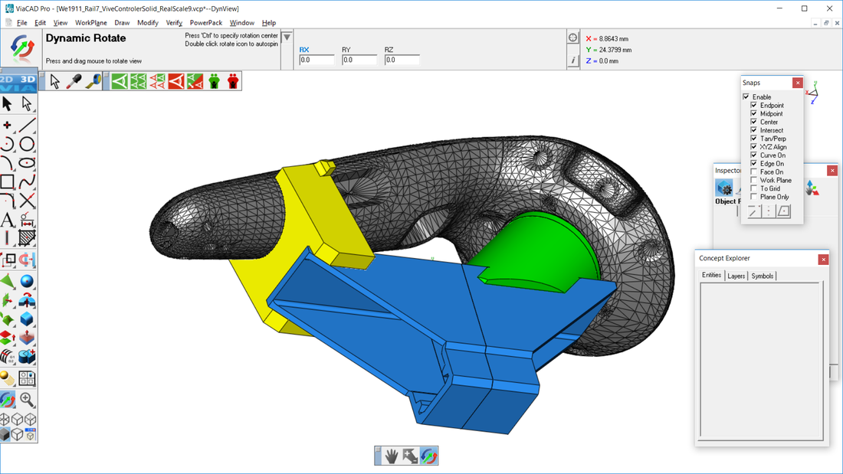
Task: Select the eyedropper tool in top toolbar
Action: (74, 80)
